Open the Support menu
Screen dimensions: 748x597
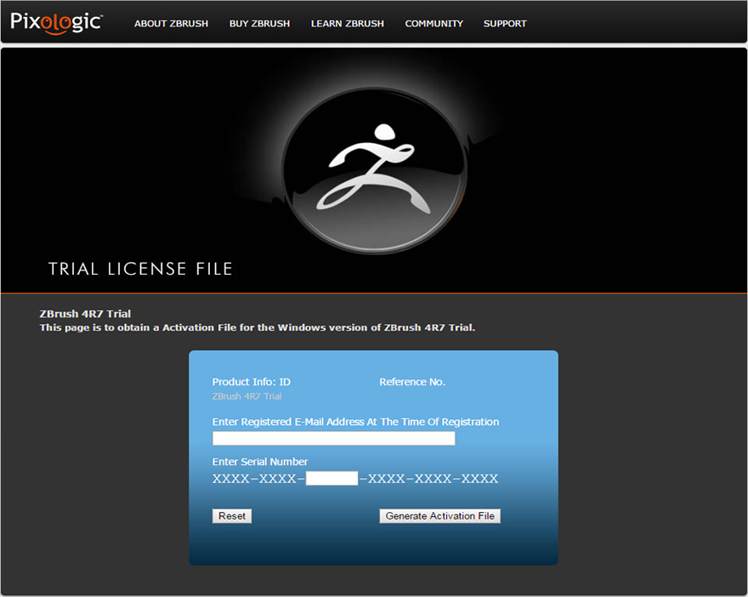point(505,23)
